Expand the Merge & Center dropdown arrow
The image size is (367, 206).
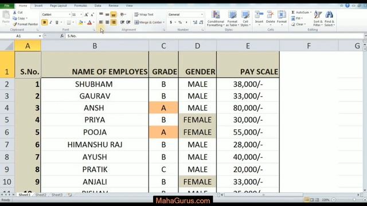(163, 22)
